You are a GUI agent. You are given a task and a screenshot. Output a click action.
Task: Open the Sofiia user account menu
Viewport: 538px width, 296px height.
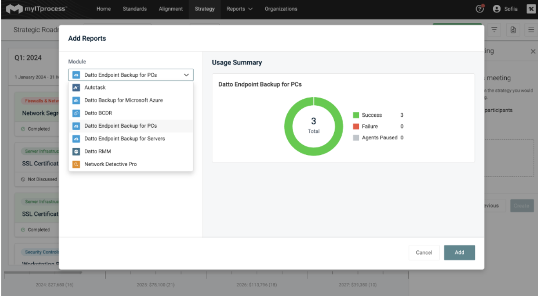point(505,9)
